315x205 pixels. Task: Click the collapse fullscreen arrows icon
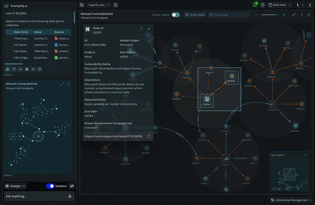pyautogui.click(x=294, y=15)
